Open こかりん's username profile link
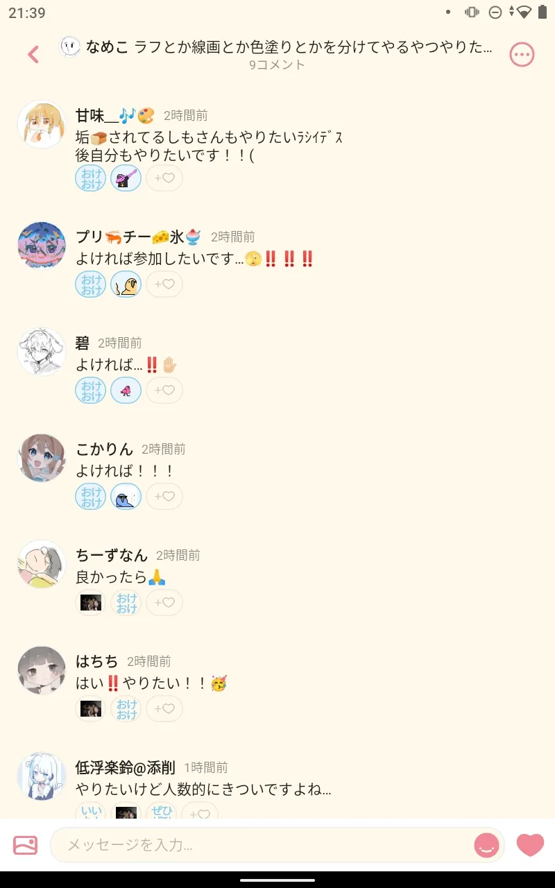 click(x=104, y=449)
